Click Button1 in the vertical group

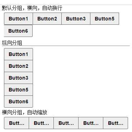[18, 54]
